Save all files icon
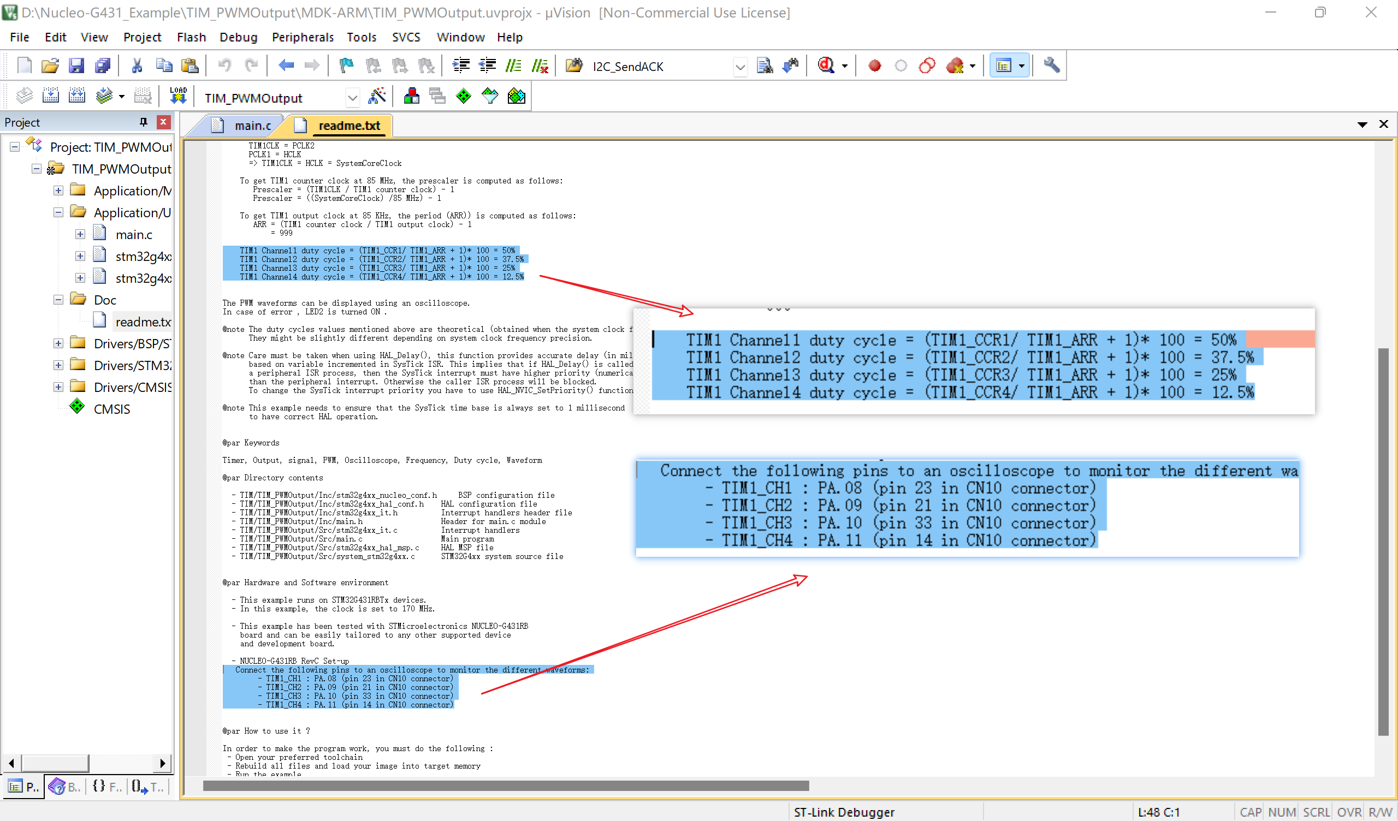Image resolution: width=1398 pixels, height=821 pixels. click(103, 66)
